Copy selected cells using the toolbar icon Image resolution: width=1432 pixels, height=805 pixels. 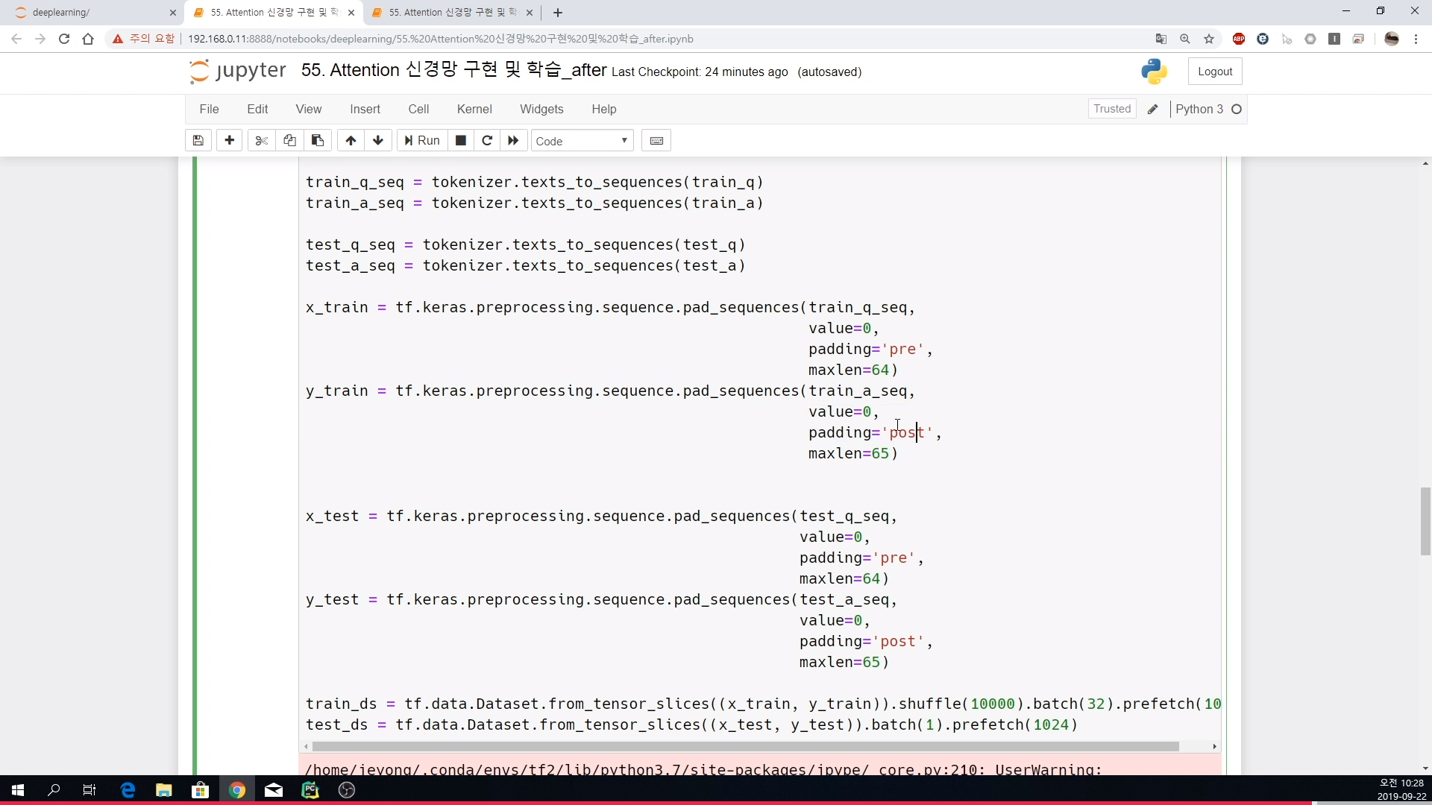pyautogui.click(x=289, y=140)
